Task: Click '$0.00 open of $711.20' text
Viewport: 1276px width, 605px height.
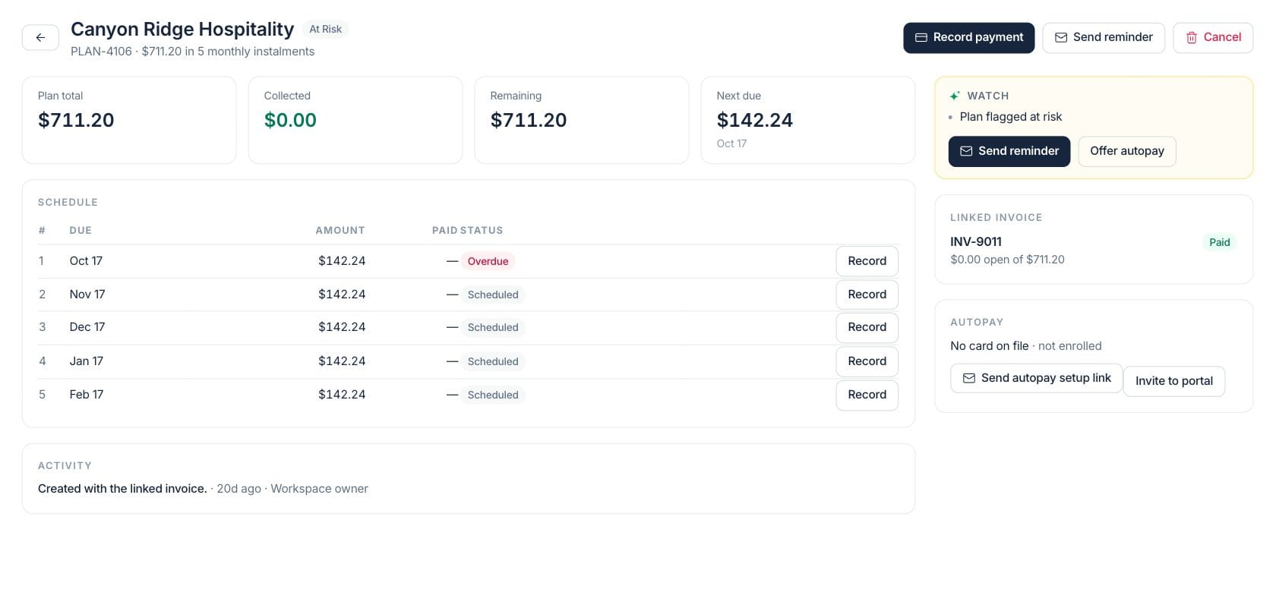Action: pyautogui.click(x=1007, y=260)
